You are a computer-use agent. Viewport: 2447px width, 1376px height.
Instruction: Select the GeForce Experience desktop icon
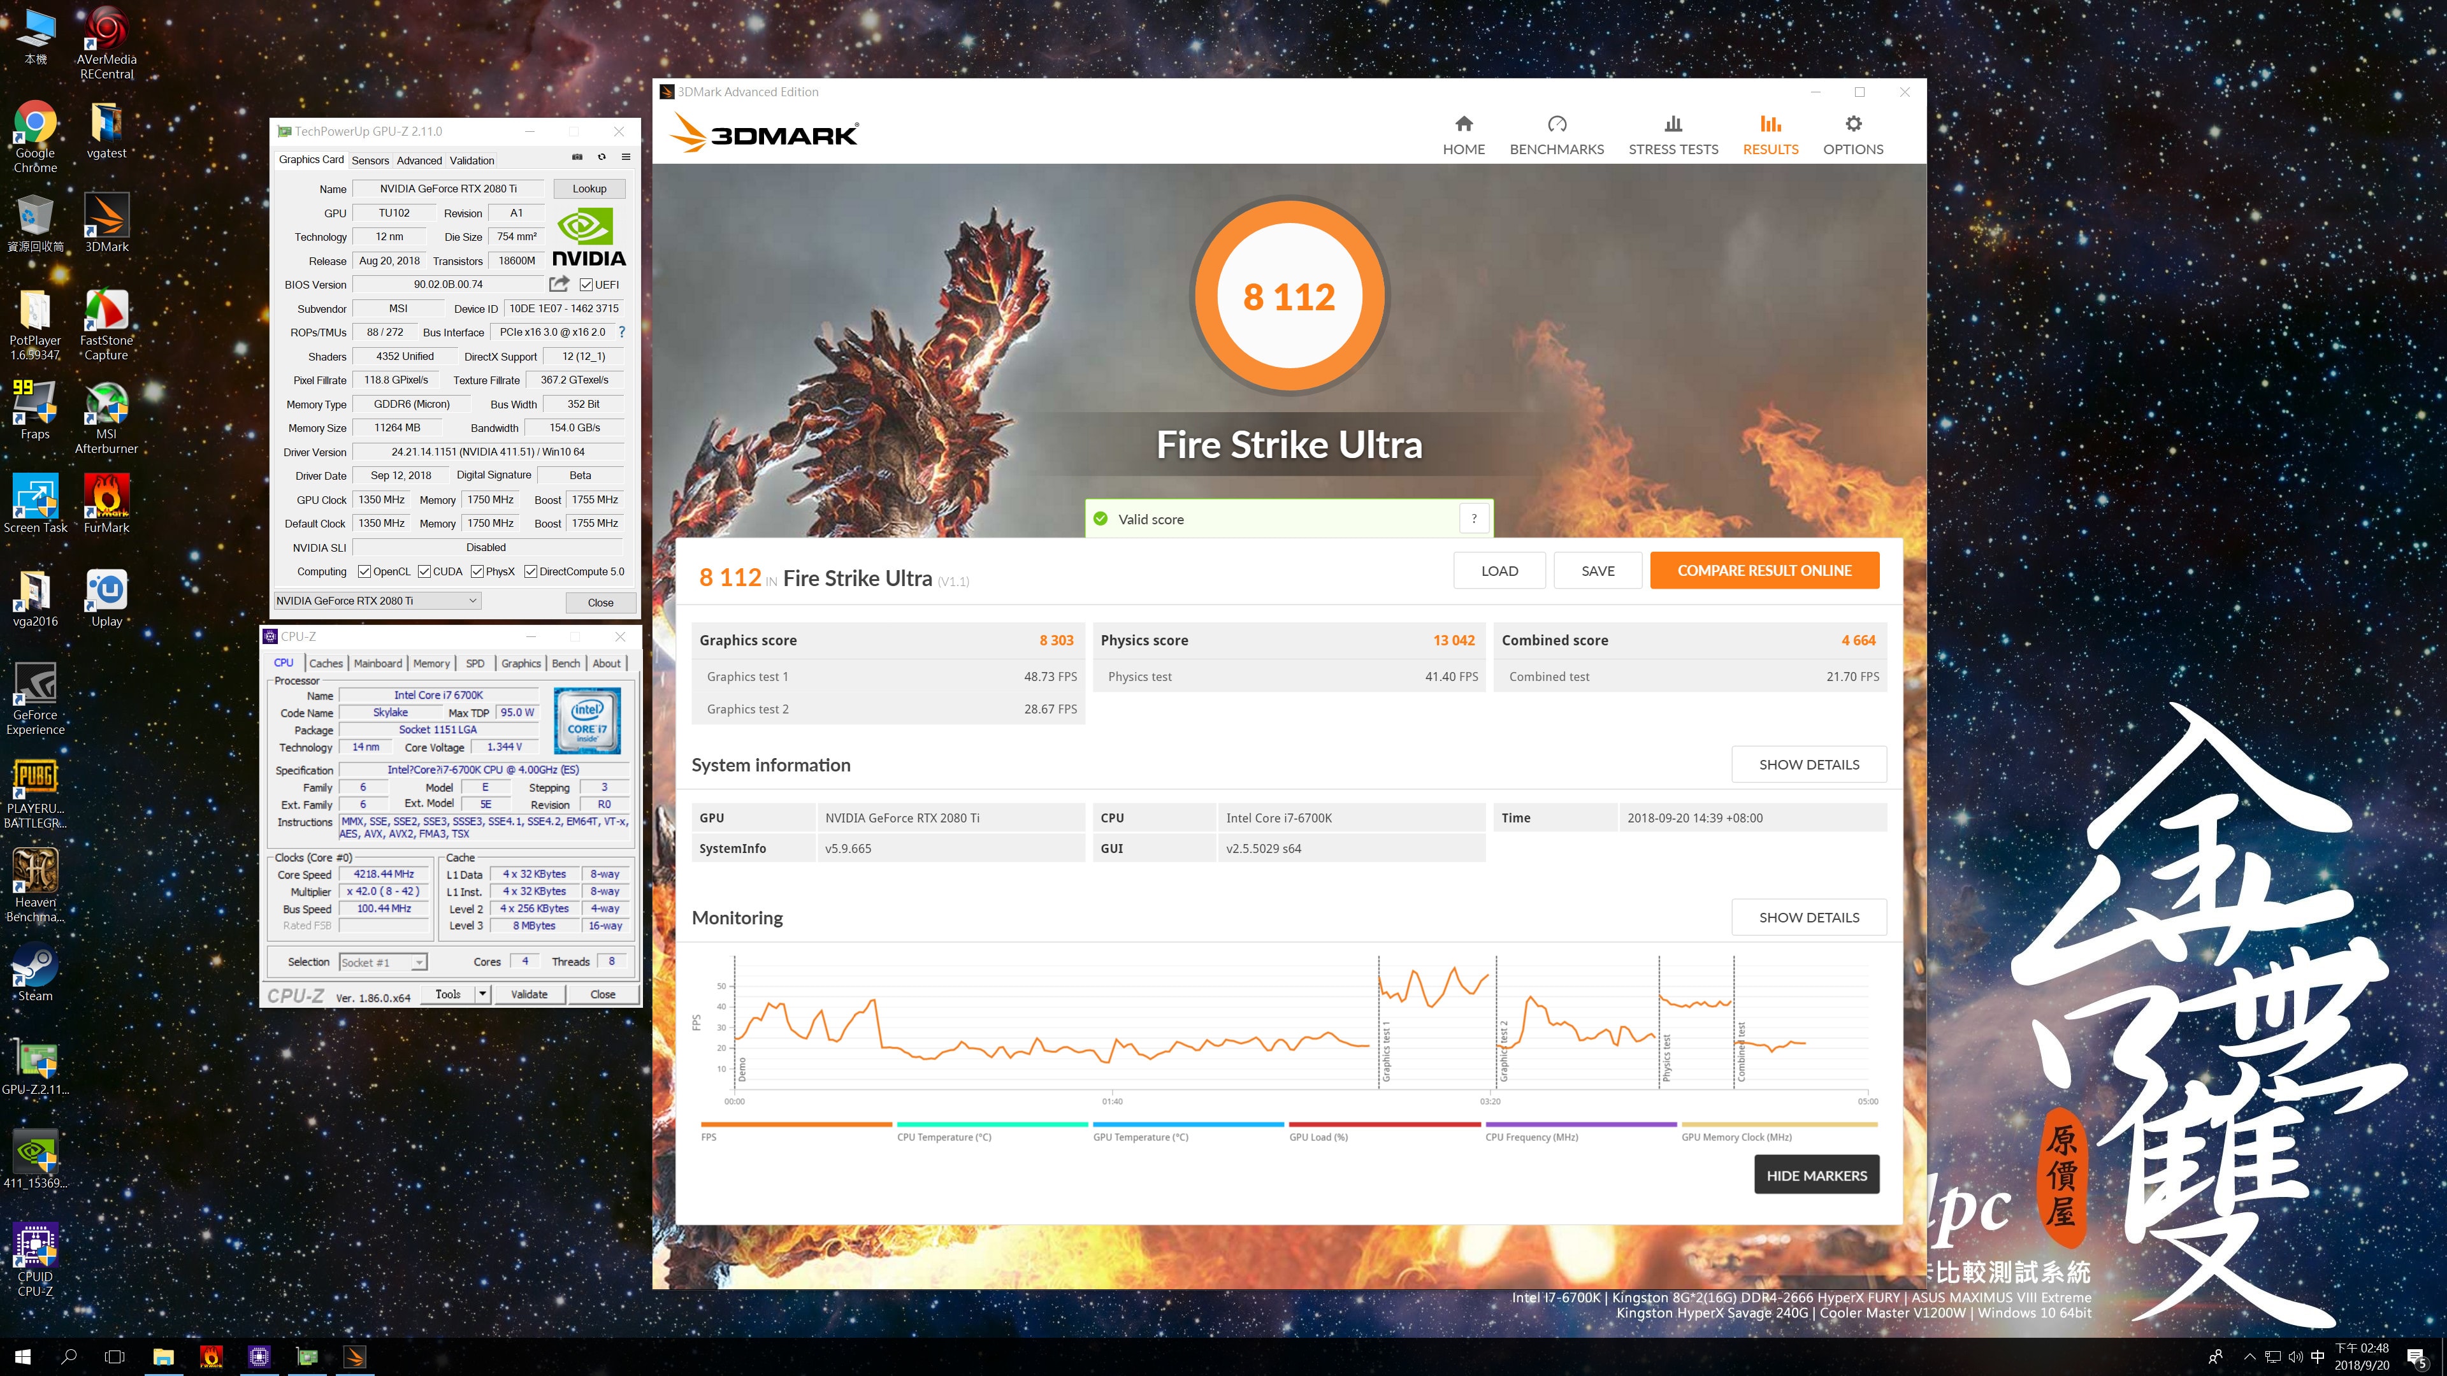click(35, 699)
